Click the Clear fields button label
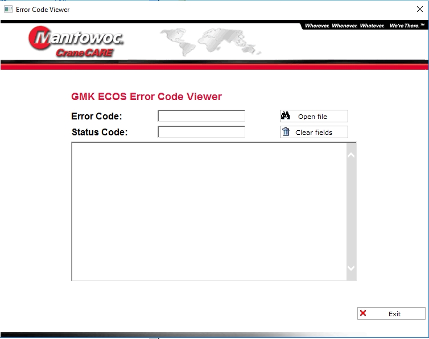This screenshot has height=339, width=429. 314,133
